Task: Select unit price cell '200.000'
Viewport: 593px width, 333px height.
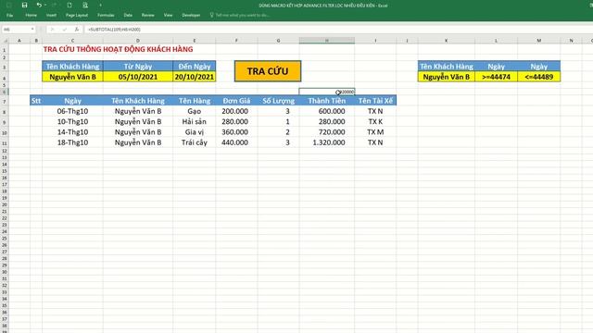Action: pos(236,111)
